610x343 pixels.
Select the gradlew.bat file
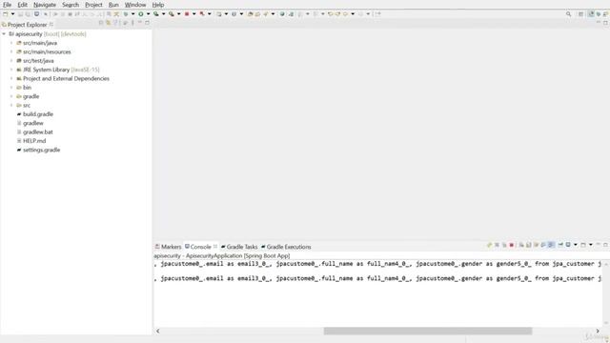tap(38, 132)
